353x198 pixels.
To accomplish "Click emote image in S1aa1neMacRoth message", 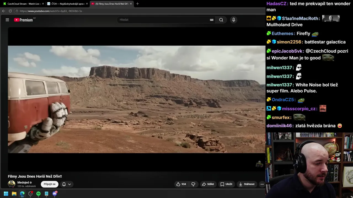I will coord(331,18).
